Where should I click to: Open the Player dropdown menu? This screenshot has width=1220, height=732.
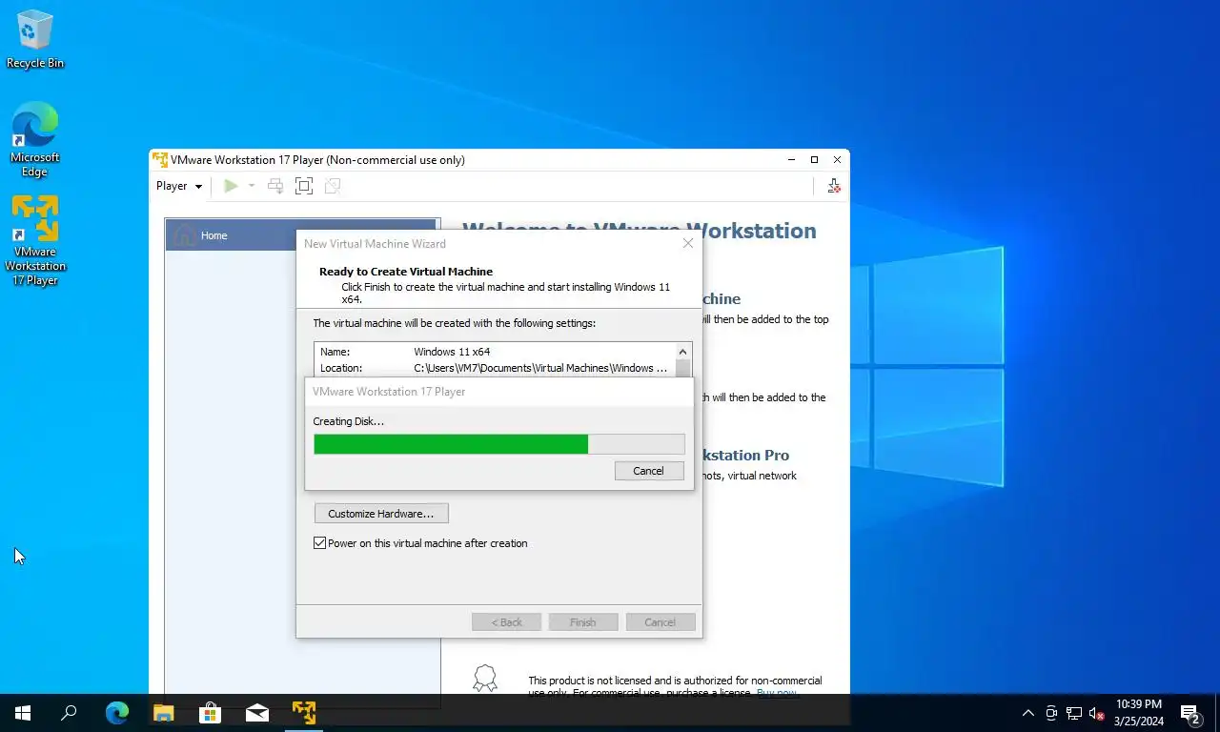pyautogui.click(x=179, y=186)
